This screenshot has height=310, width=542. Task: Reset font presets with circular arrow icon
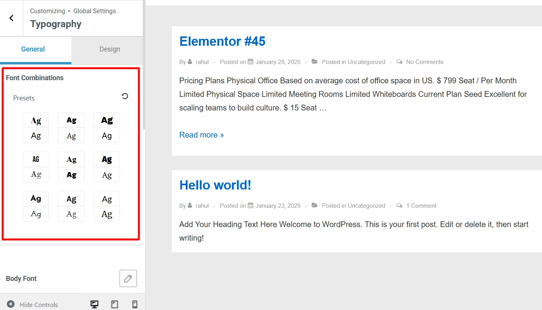click(x=125, y=96)
